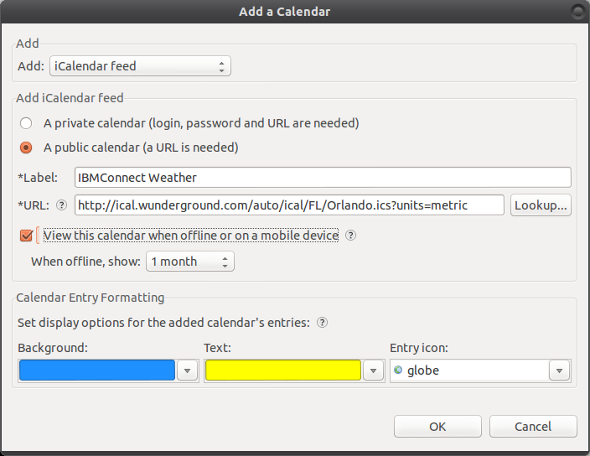The width and height of the screenshot is (590, 456).
Task: Toggle the view calendar when offline checkbox
Action: coord(27,236)
